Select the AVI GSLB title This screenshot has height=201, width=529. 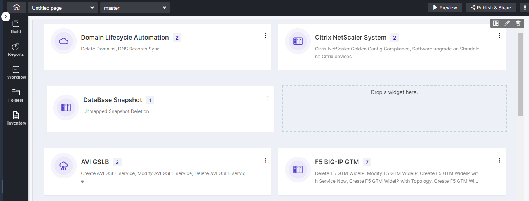95,162
